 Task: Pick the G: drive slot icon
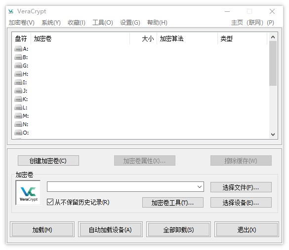tap(18, 66)
